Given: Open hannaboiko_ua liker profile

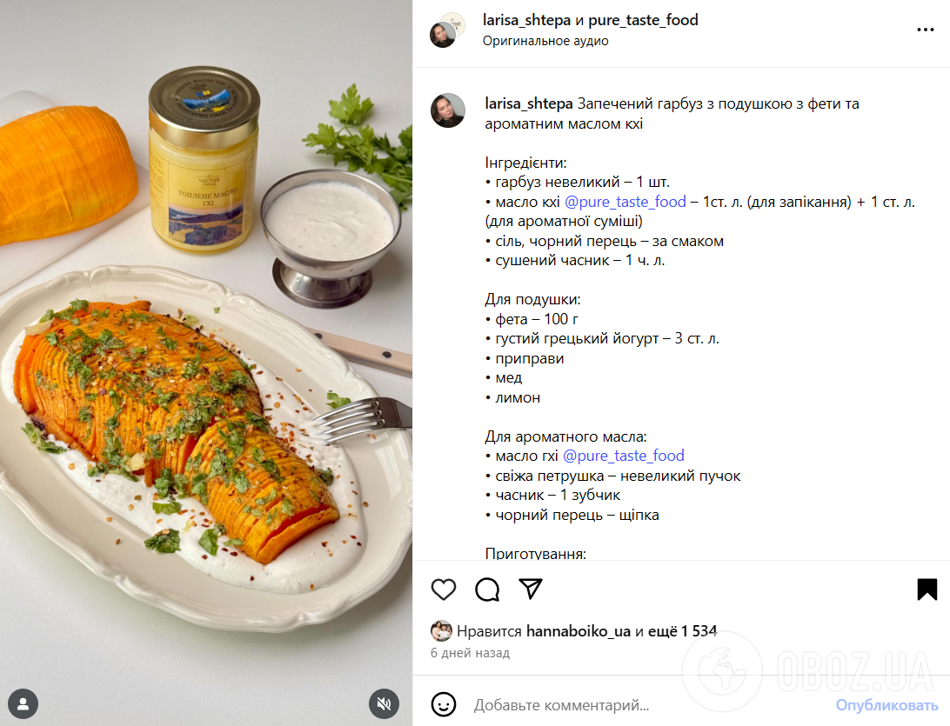Looking at the screenshot, I should tap(578, 631).
